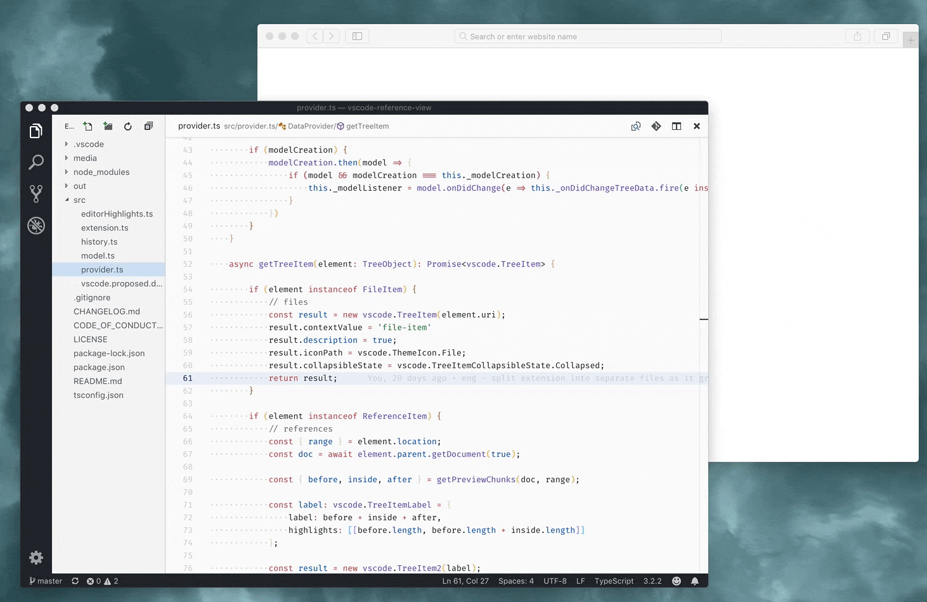Click the Spaces: 4 indentation setting
Image resolution: width=927 pixels, height=602 pixels.
(x=515, y=581)
